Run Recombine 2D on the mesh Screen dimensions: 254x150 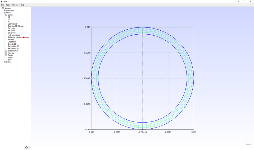pos(13,46)
